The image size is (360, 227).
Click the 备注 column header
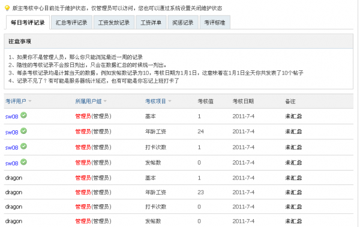[x=290, y=101]
